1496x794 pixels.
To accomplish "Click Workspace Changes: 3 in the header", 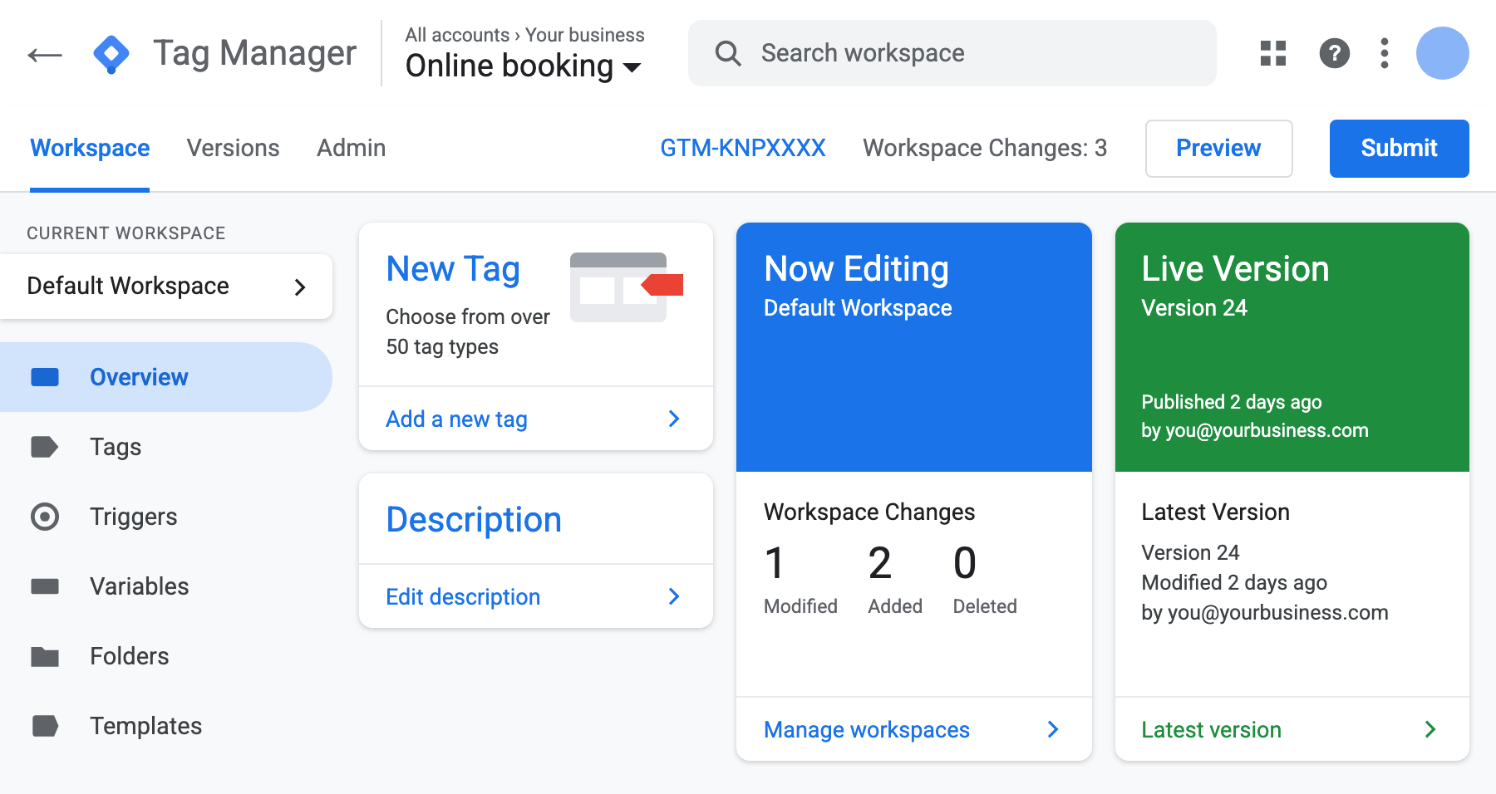I will click(985, 148).
